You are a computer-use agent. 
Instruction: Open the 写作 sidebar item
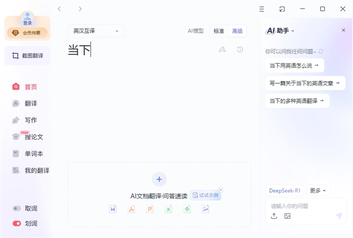point(25,120)
